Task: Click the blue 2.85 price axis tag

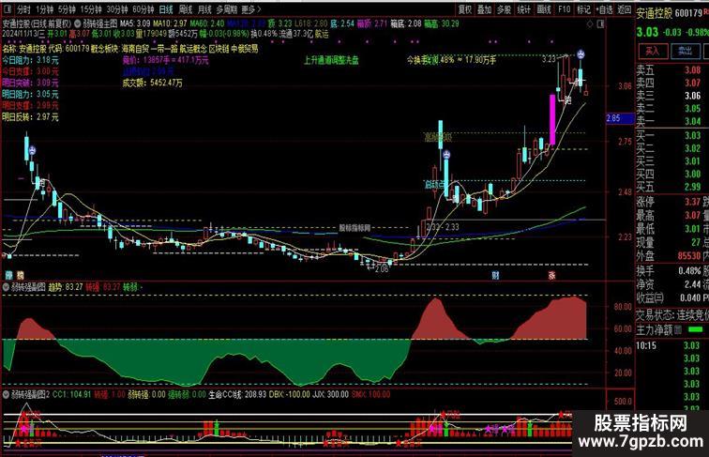Action: pyautogui.click(x=620, y=118)
